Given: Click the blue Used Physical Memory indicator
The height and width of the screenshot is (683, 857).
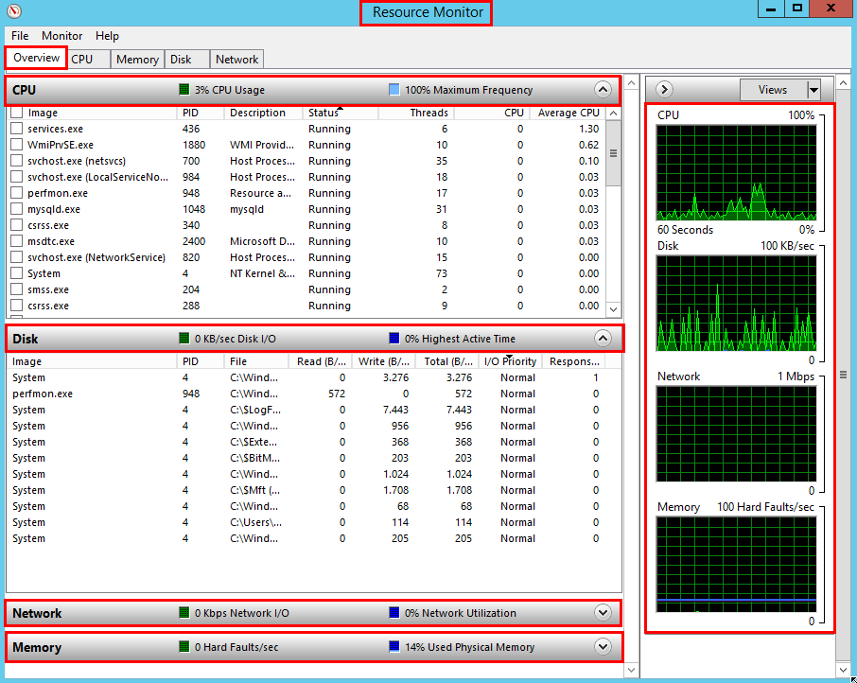Looking at the screenshot, I should pyautogui.click(x=394, y=646).
